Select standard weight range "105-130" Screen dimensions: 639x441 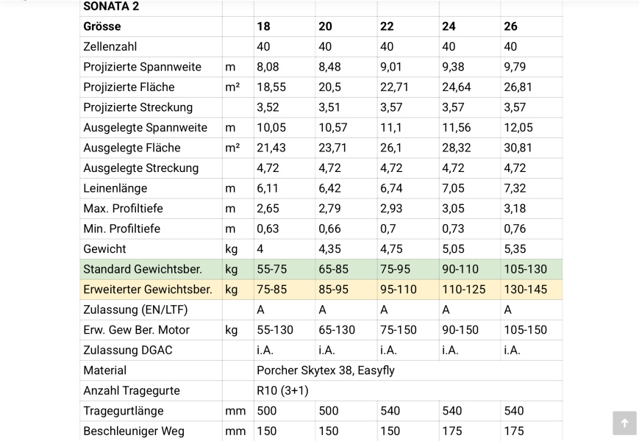pyautogui.click(x=526, y=269)
